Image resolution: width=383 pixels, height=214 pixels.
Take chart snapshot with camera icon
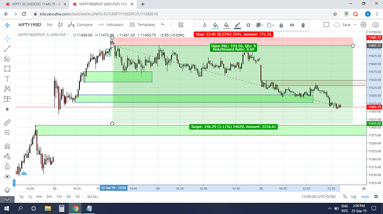pyautogui.click(x=375, y=25)
